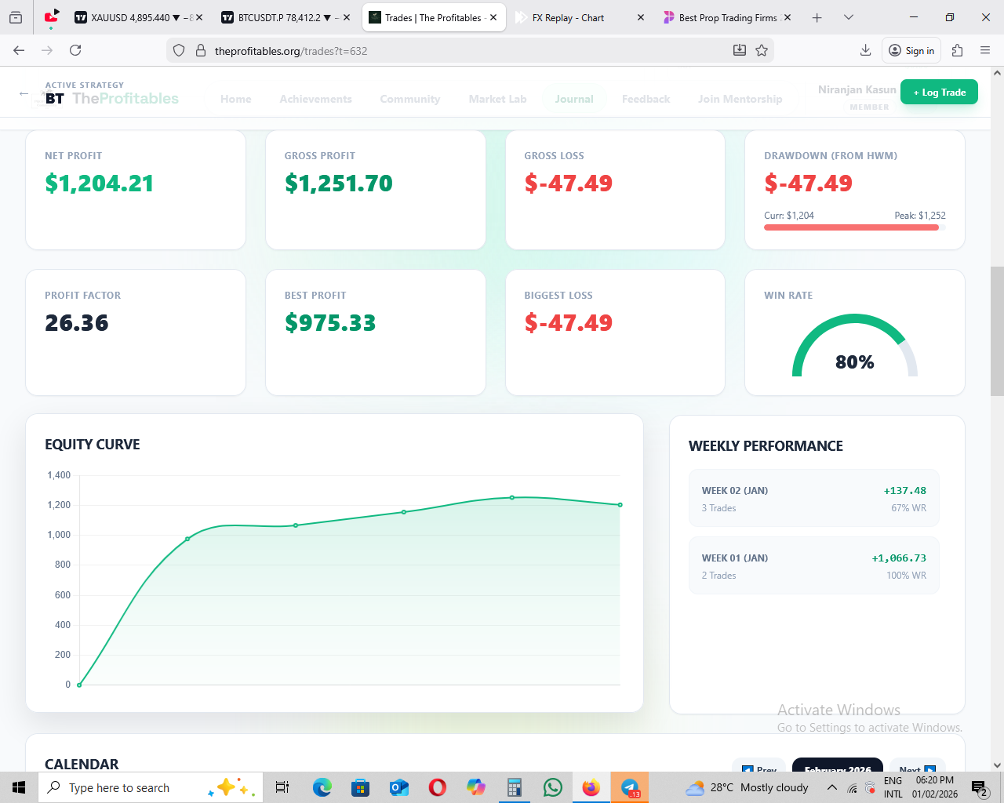Open the Firefox downloads icon

pyautogui.click(x=865, y=50)
